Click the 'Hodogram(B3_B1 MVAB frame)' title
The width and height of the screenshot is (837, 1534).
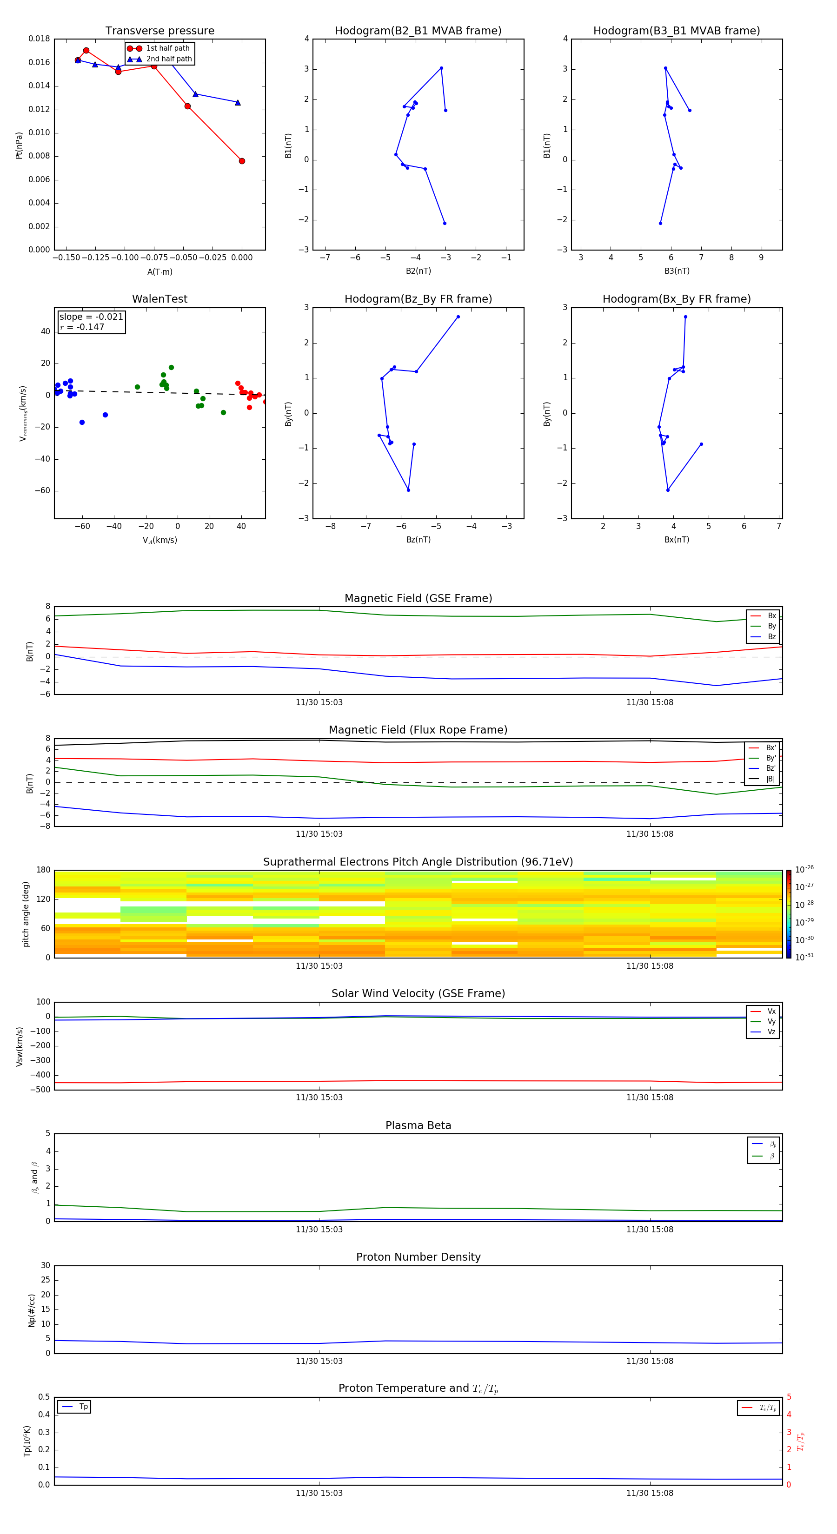[677, 31]
